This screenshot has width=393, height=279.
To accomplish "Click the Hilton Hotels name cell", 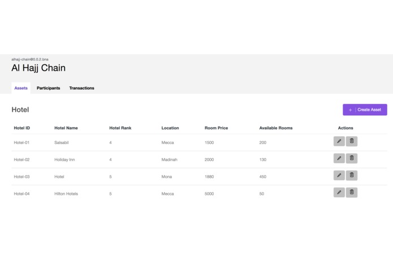I will coord(66,194).
